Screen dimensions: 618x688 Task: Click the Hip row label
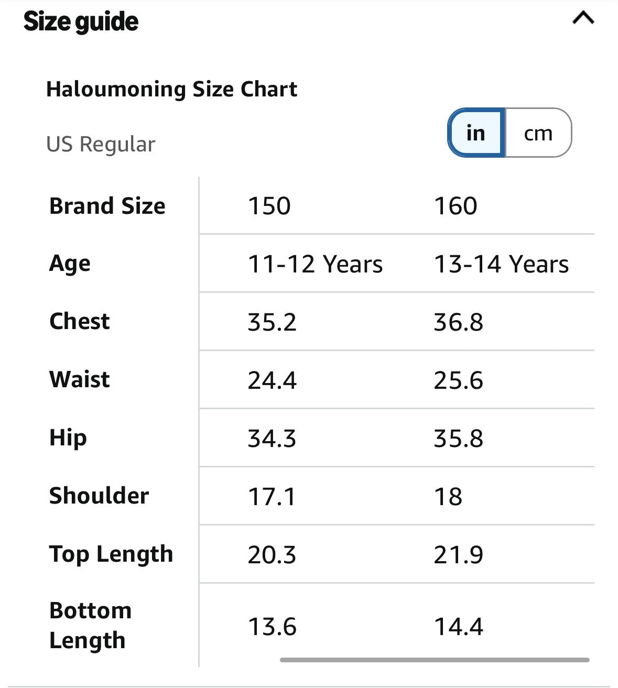(68, 438)
